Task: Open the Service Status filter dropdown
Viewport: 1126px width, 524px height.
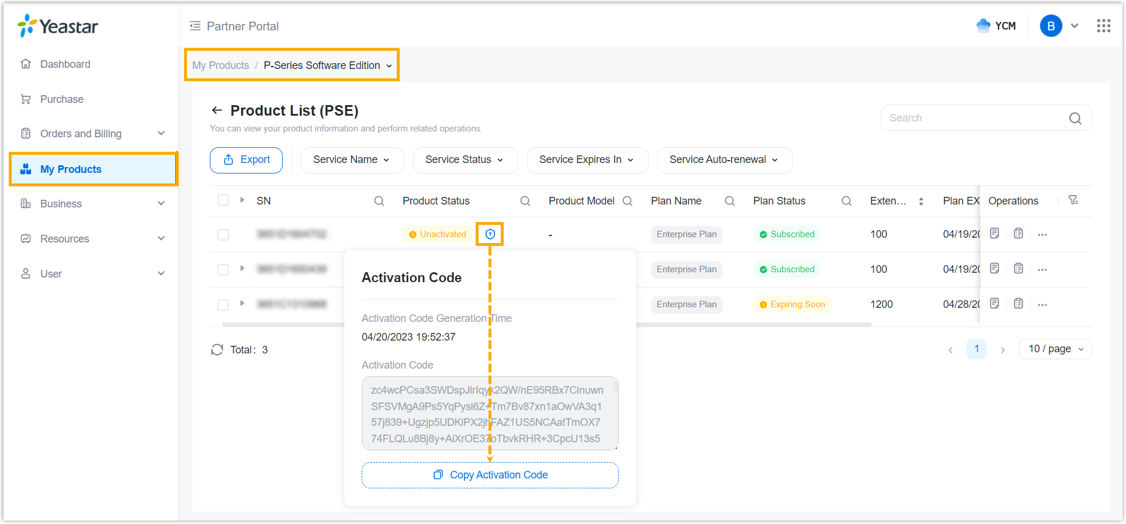Action: [x=465, y=160]
